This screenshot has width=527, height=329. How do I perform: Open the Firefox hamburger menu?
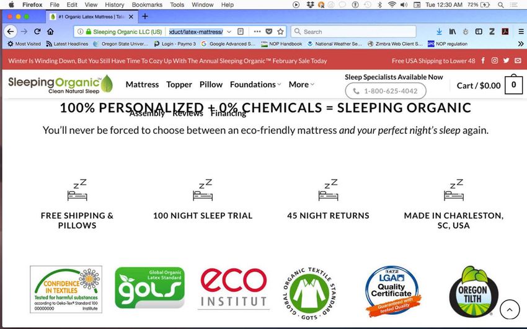click(521, 32)
